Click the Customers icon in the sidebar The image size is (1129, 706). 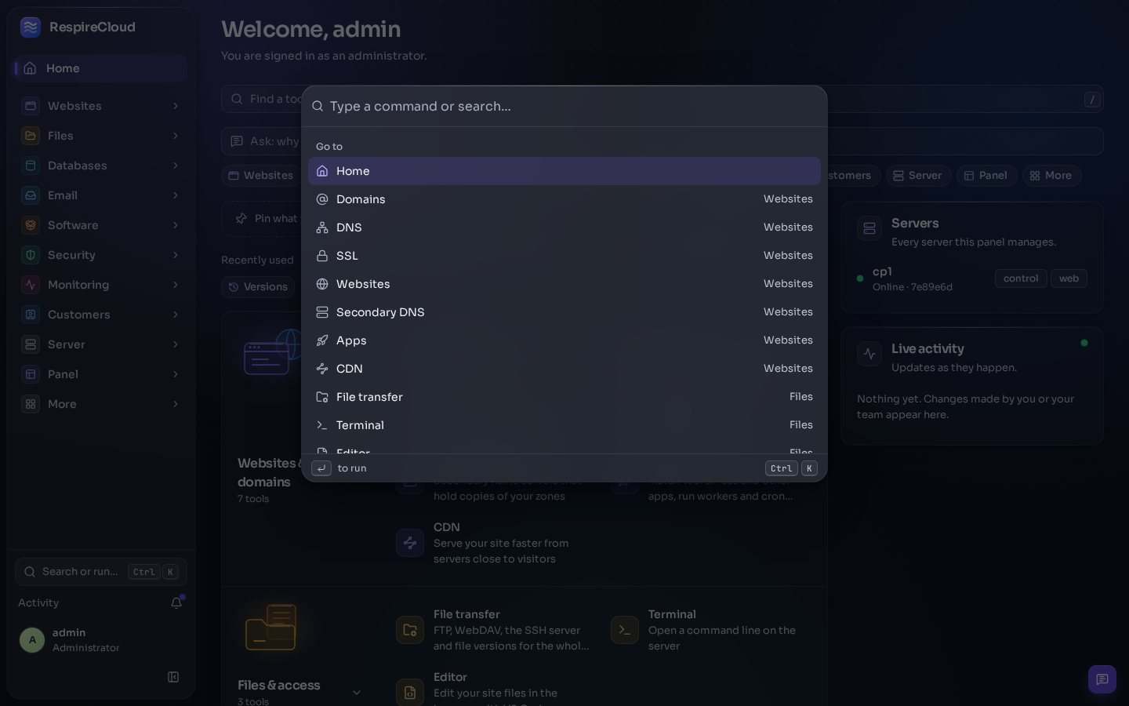[31, 315]
